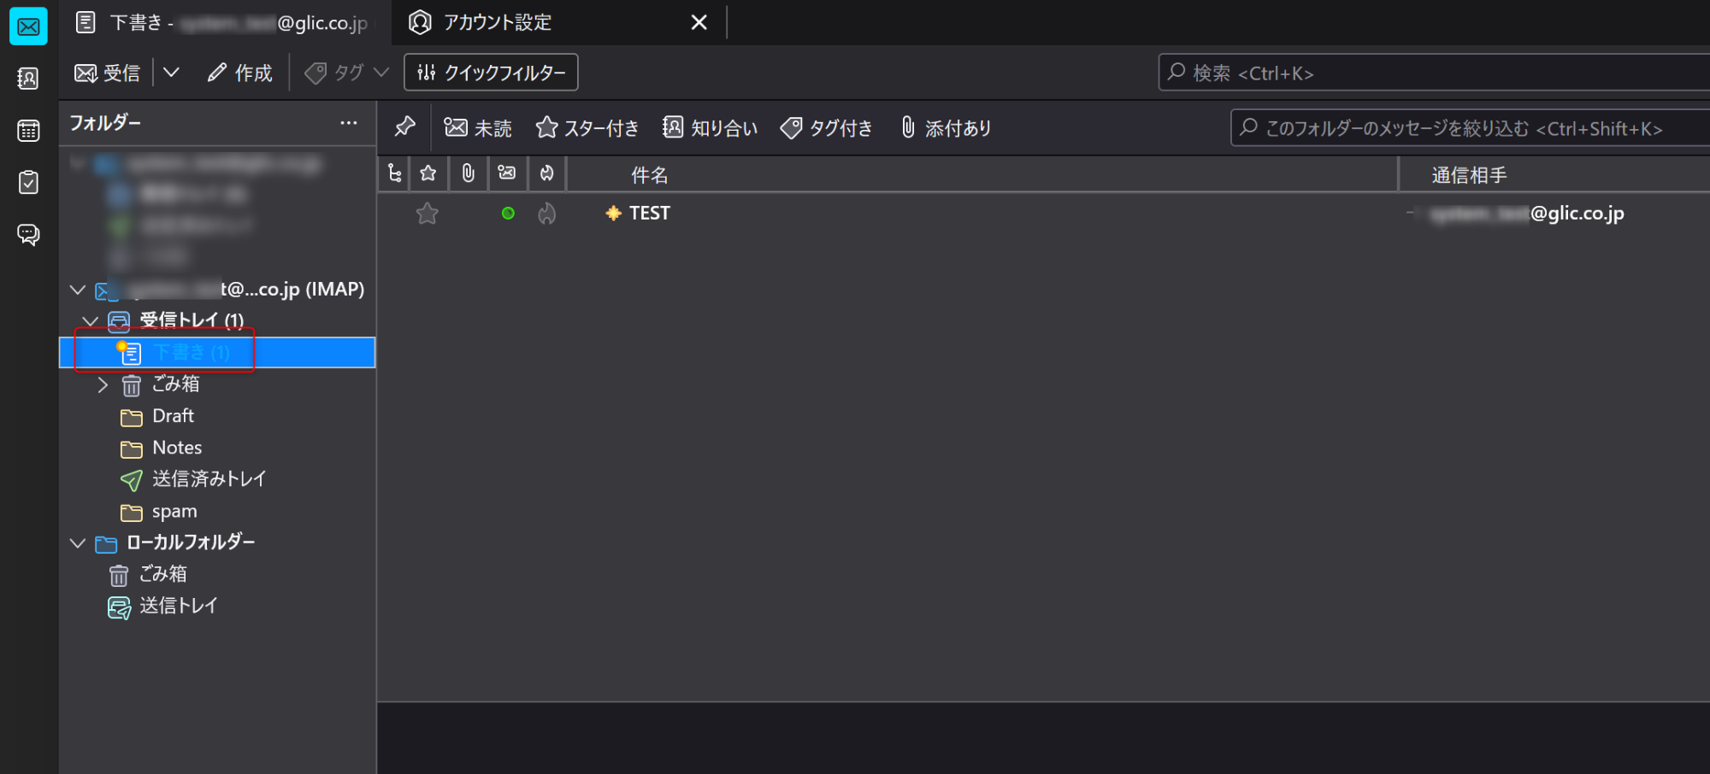This screenshot has width=1710, height=774.
Task: Click the クイックフィルター button
Action: pyautogui.click(x=491, y=73)
